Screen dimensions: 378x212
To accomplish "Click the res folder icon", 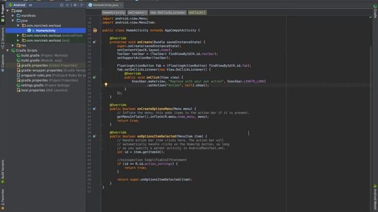I will click(x=18, y=45).
